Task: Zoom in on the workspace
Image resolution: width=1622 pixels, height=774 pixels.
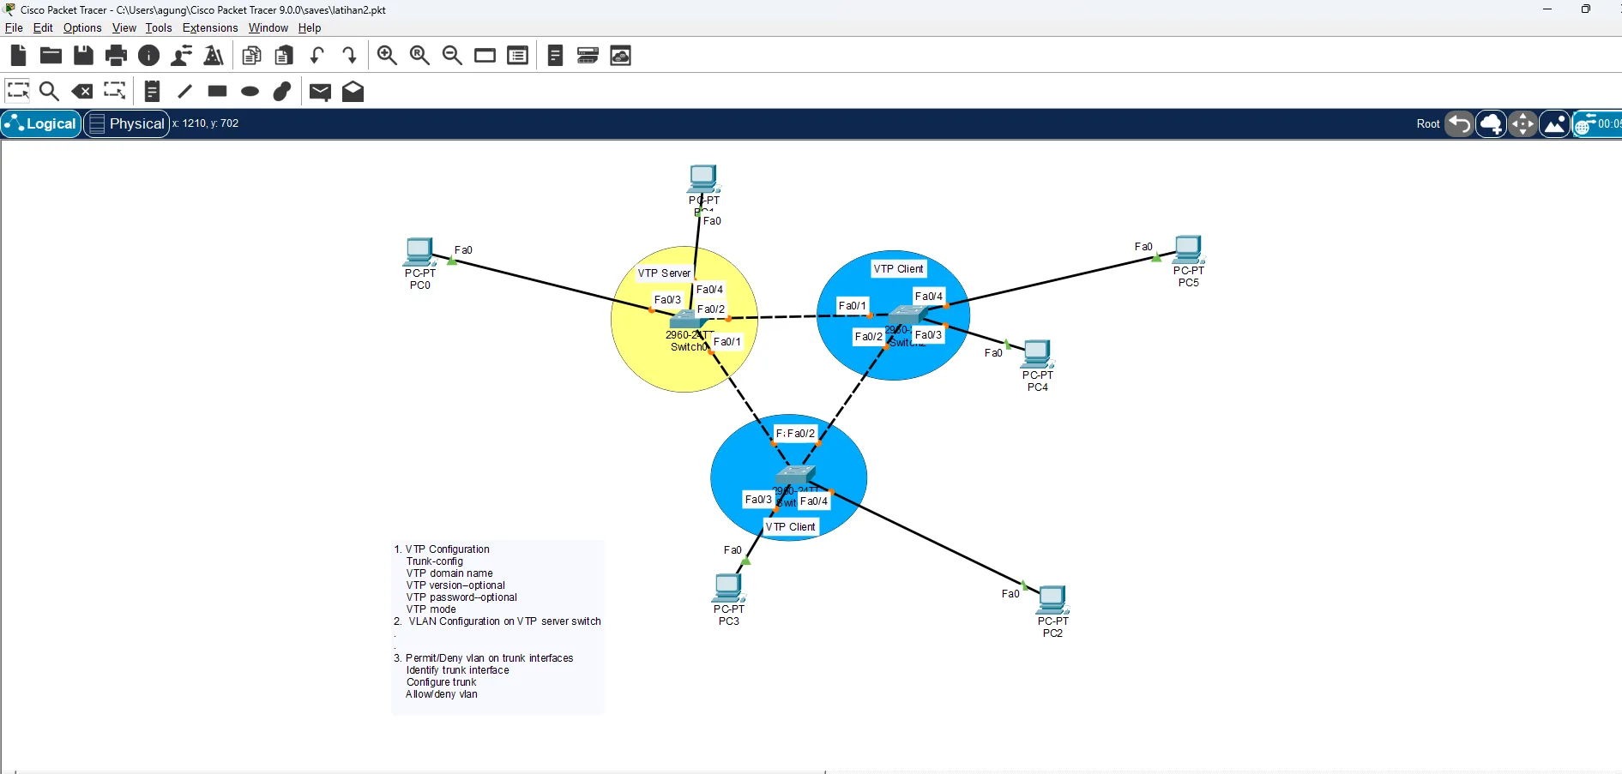Action: (x=387, y=56)
